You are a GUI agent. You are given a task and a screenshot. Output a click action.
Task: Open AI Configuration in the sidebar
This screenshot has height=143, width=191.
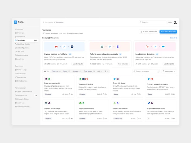coord(26,48)
